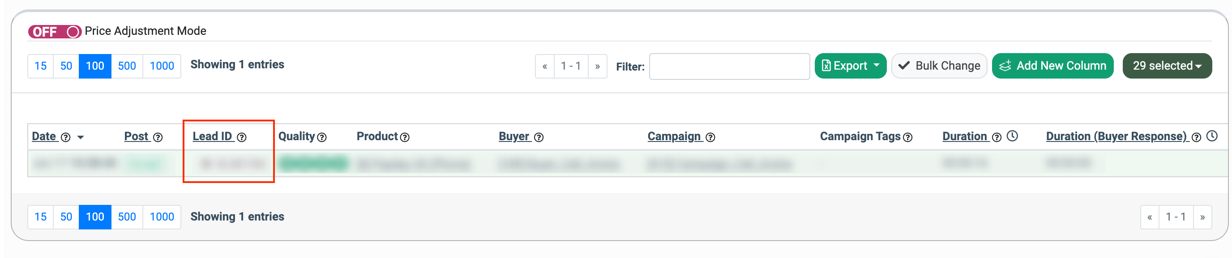Click Add New Column button
Image resolution: width=1232 pixels, height=258 pixels.
tap(1052, 66)
